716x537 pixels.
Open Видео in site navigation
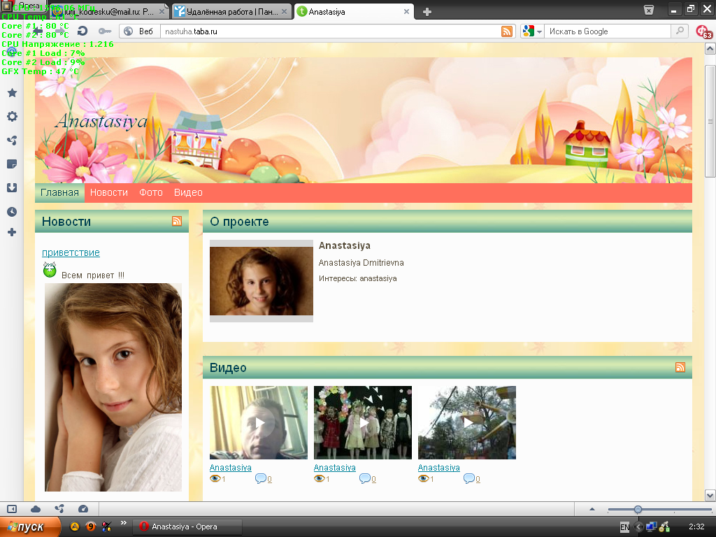(x=188, y=193)
